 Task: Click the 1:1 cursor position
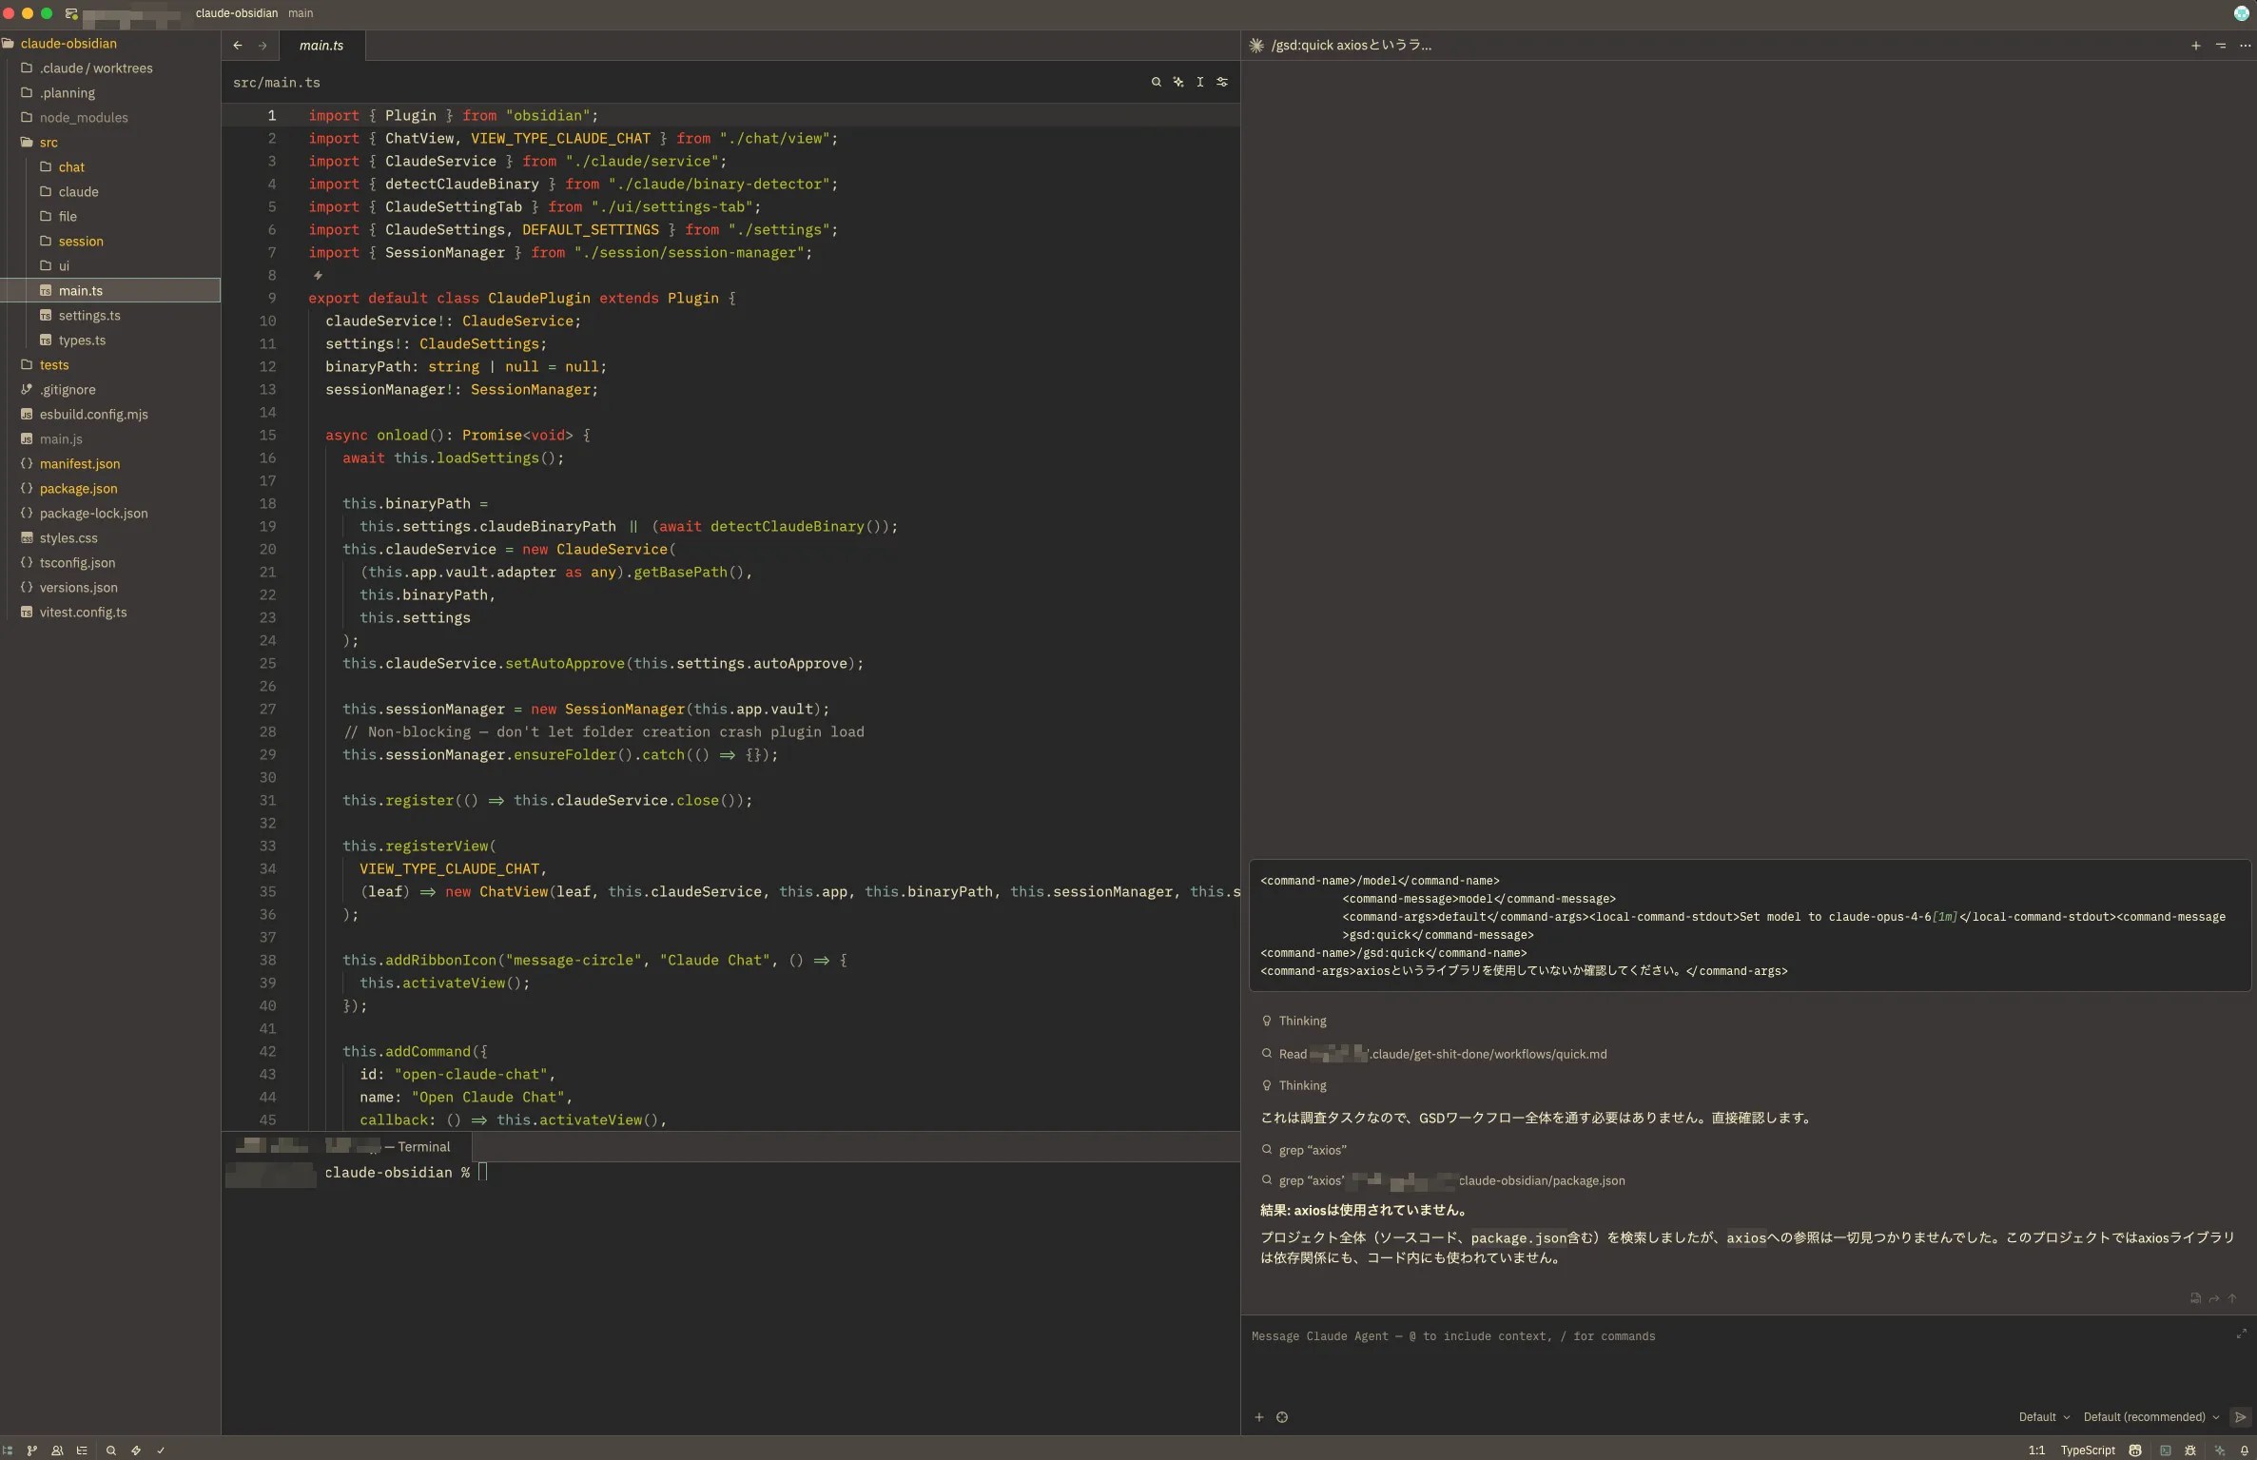2036,1450
